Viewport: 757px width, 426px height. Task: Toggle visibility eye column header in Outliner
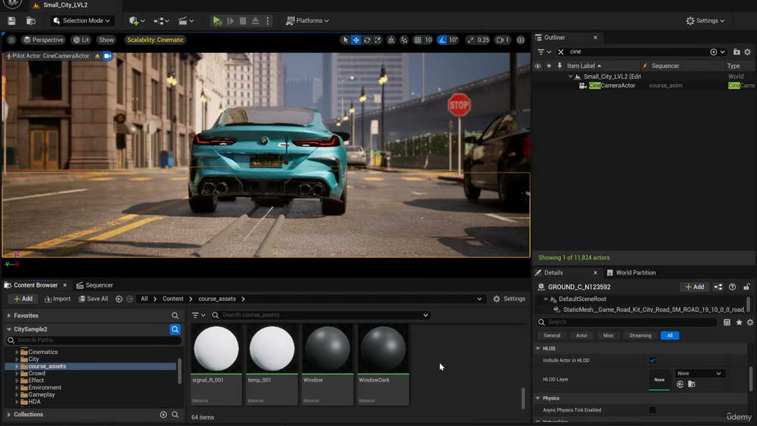point(537,66)
